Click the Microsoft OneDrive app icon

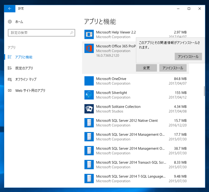click(89, 81)
